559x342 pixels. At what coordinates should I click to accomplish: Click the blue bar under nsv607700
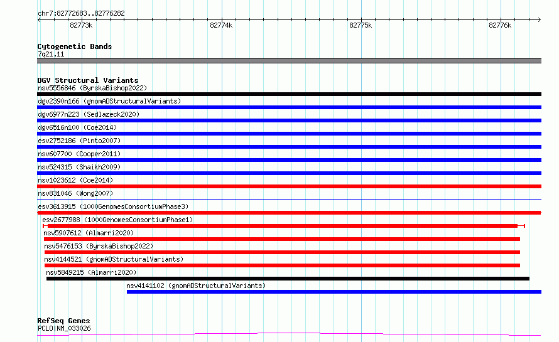[x=289, y=160]
